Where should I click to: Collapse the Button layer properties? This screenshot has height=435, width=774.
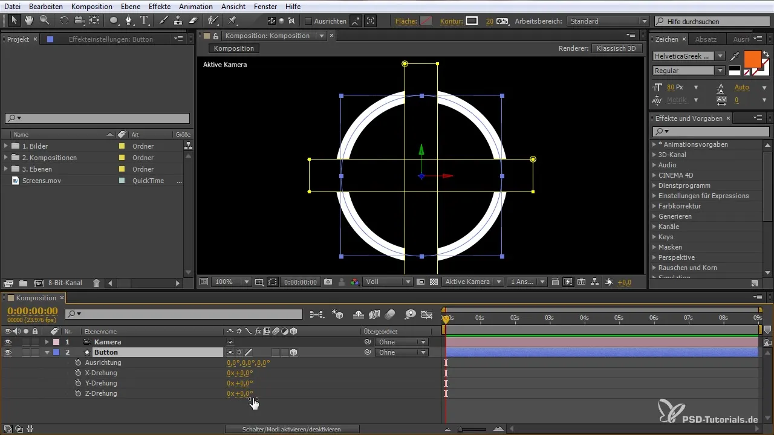[x=47, y=352]
